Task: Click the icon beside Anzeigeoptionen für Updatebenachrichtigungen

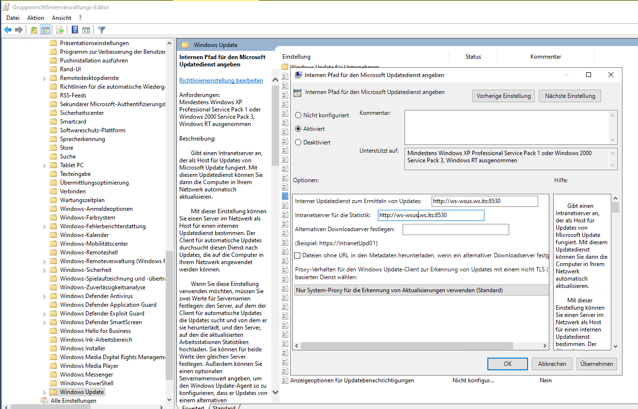Action: (285, 380)
